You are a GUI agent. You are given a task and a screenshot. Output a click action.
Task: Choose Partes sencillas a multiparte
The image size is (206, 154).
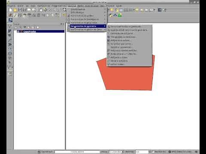click(129, 54)
